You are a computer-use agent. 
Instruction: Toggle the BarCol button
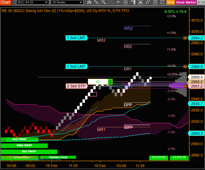[x=191, y=2]
